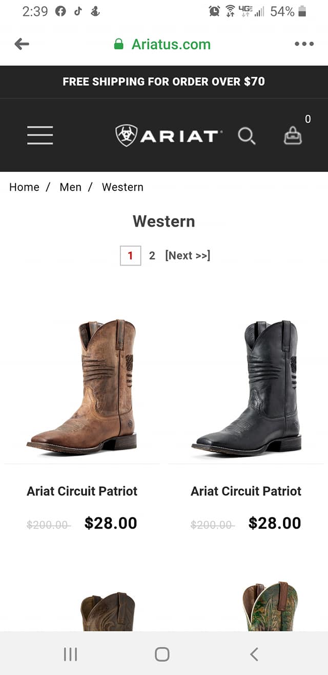This screenshot has height=675, width=328.
Task: Open the Men breadcrumb link
Action: pyautogui.click(x=70, y=187)
